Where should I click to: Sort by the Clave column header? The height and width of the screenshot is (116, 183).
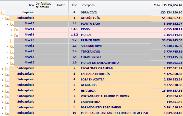click(x=74, y=5)
